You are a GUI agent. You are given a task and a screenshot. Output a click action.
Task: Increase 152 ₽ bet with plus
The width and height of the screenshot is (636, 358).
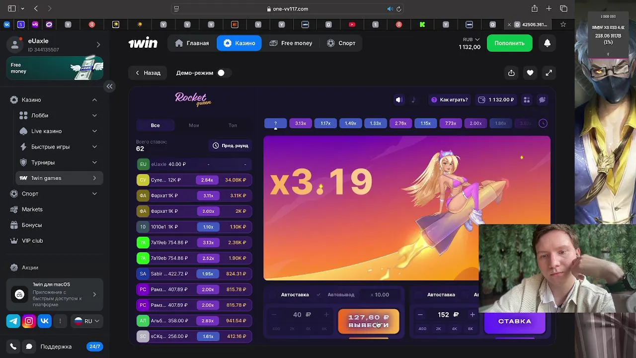[473, 315]
